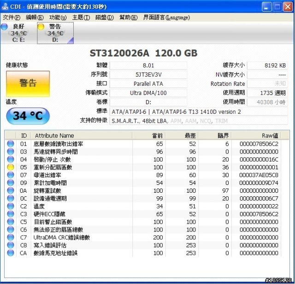Click the 最差 column header

[182, 136]
